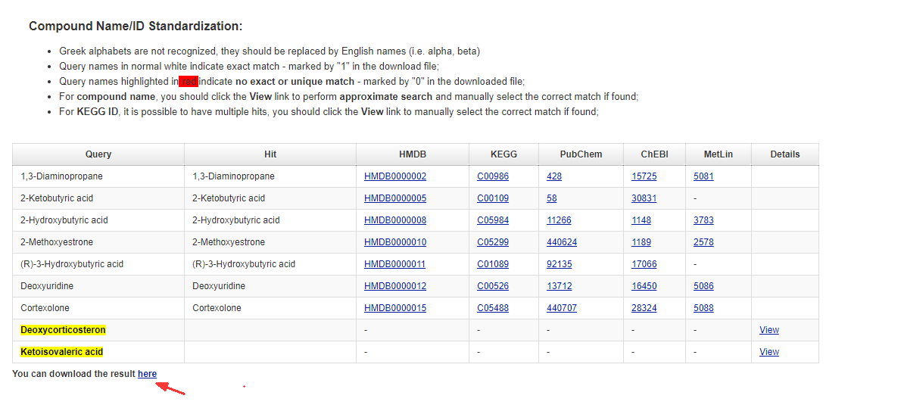Image resolution: width=901 pixels, height=408 pixels.
Task: Click KEGG ID C00109
Action: click(493, 198)
